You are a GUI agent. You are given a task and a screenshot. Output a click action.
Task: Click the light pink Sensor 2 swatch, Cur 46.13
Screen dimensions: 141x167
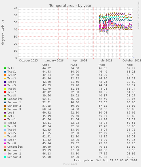(5, 154)
